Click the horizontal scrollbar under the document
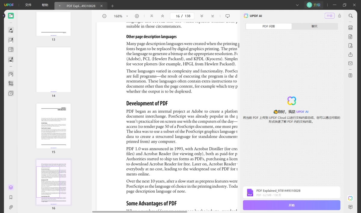This screenshot has width=361, height=213. 140,211
